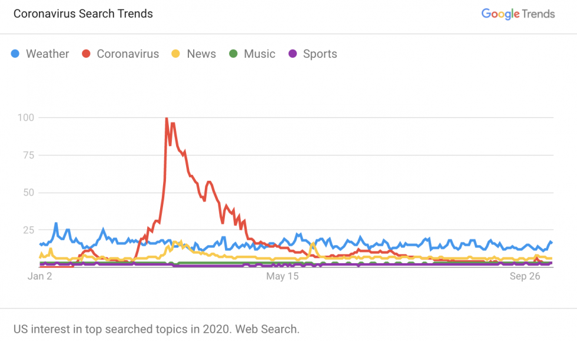The height and width of the screenshot is (341, 577).
Task: Click the May 15 axis label
Action: (x=283, y=276)
